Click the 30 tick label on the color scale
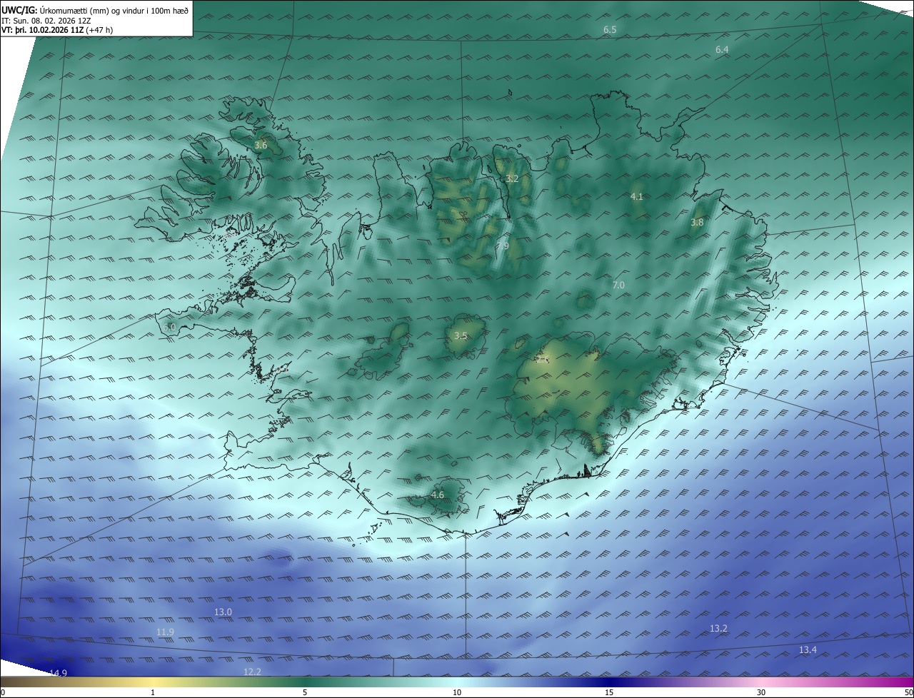Screen dimensions: 914x698 click(761, 692)
